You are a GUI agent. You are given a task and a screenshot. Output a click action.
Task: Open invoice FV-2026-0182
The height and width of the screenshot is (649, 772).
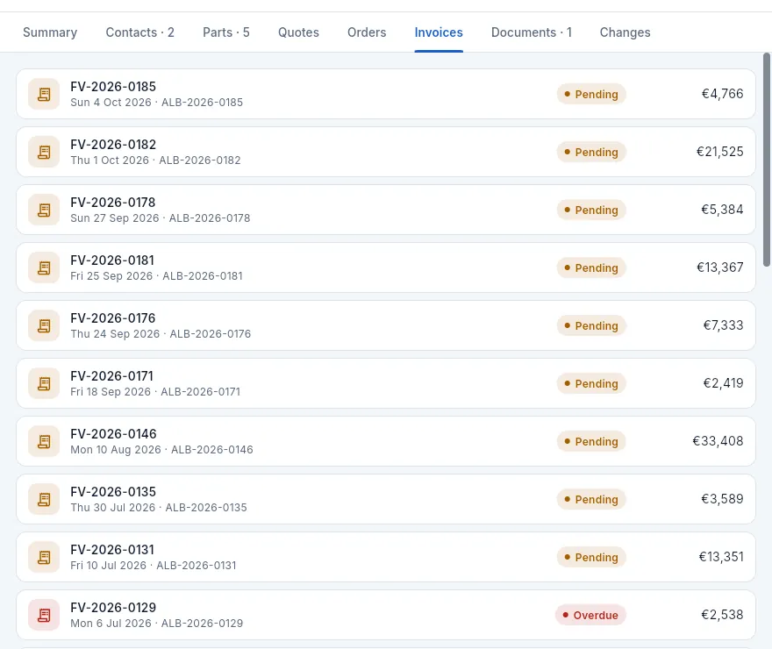[386, 152]
